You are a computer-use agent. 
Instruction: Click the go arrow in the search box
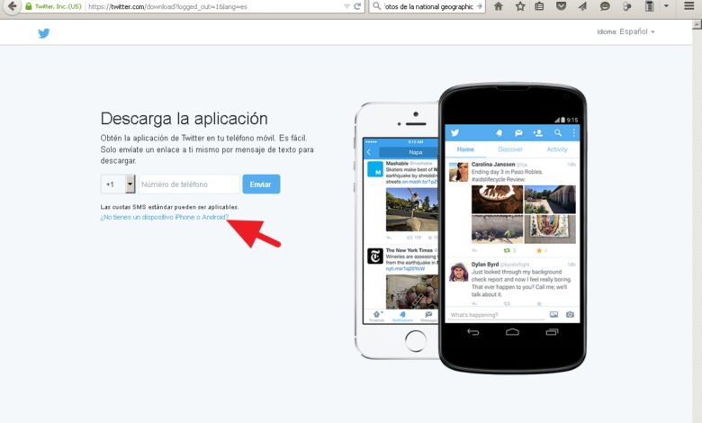pyautogui.click(x=480, y=6)
